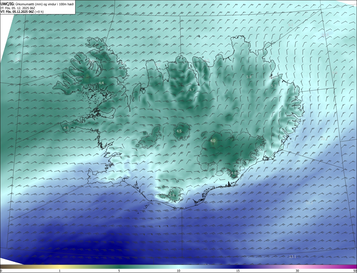Click the 'VT: Fös. 05.12.2025 06Z (+0 h)' line
The width and height of the screenshot is (357, 273).
[22, 12]
